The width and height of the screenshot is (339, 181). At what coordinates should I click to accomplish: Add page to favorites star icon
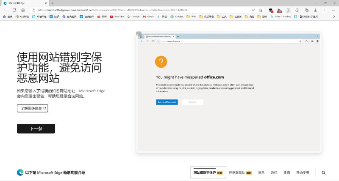[x=261, y=10]
